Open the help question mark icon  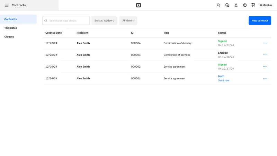(x=245, y=5)
